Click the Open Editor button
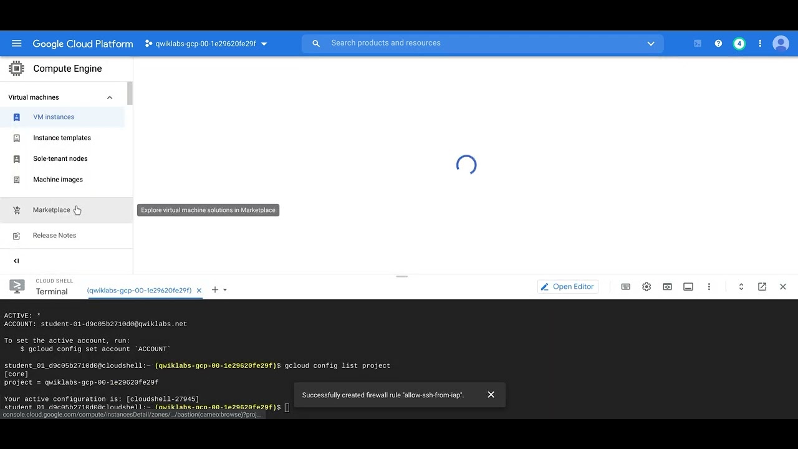798x449 pixels. click(x=567, y=287)
